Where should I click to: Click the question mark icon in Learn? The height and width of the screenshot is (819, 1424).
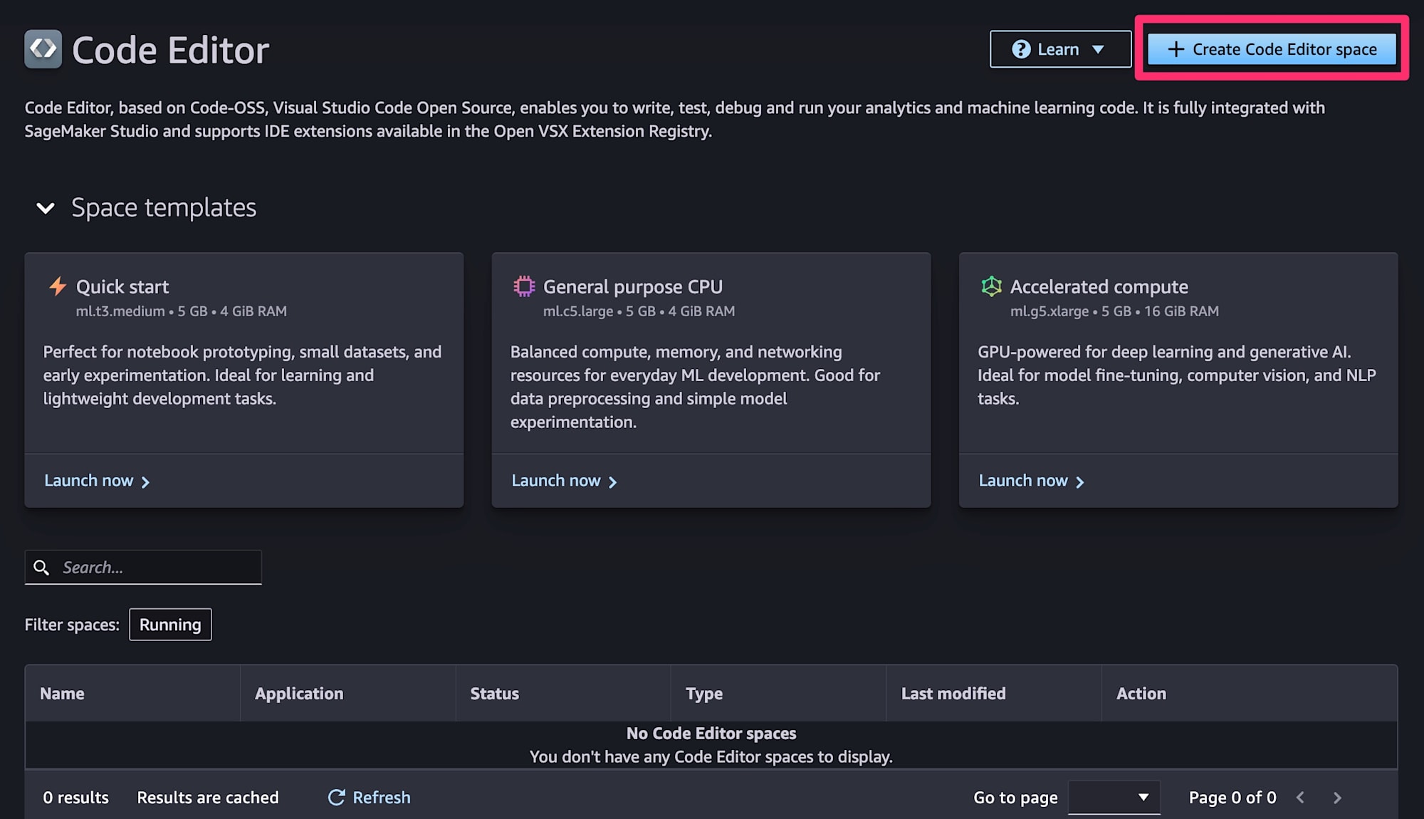click(1021, 49)
